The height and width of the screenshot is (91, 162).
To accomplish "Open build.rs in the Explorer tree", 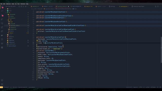I will tap(11, 39).
